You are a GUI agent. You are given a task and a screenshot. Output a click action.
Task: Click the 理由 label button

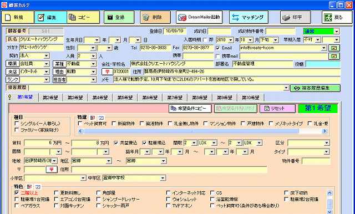pyautogui.click(x=59, y=72)
